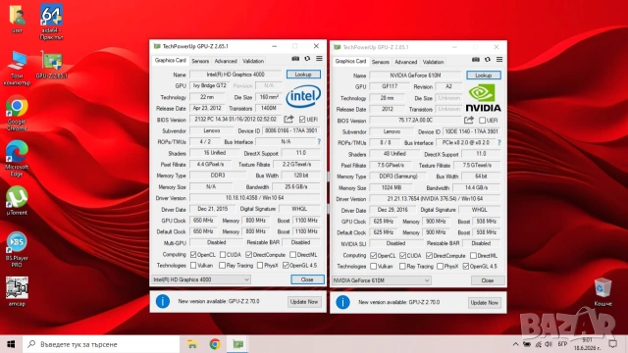Image resolution: width=628 pixels, height=353 pixels.
Task: Toggle the UEFI checkbox in Intel GPU-Z
Action: click(x=302, y=120)
